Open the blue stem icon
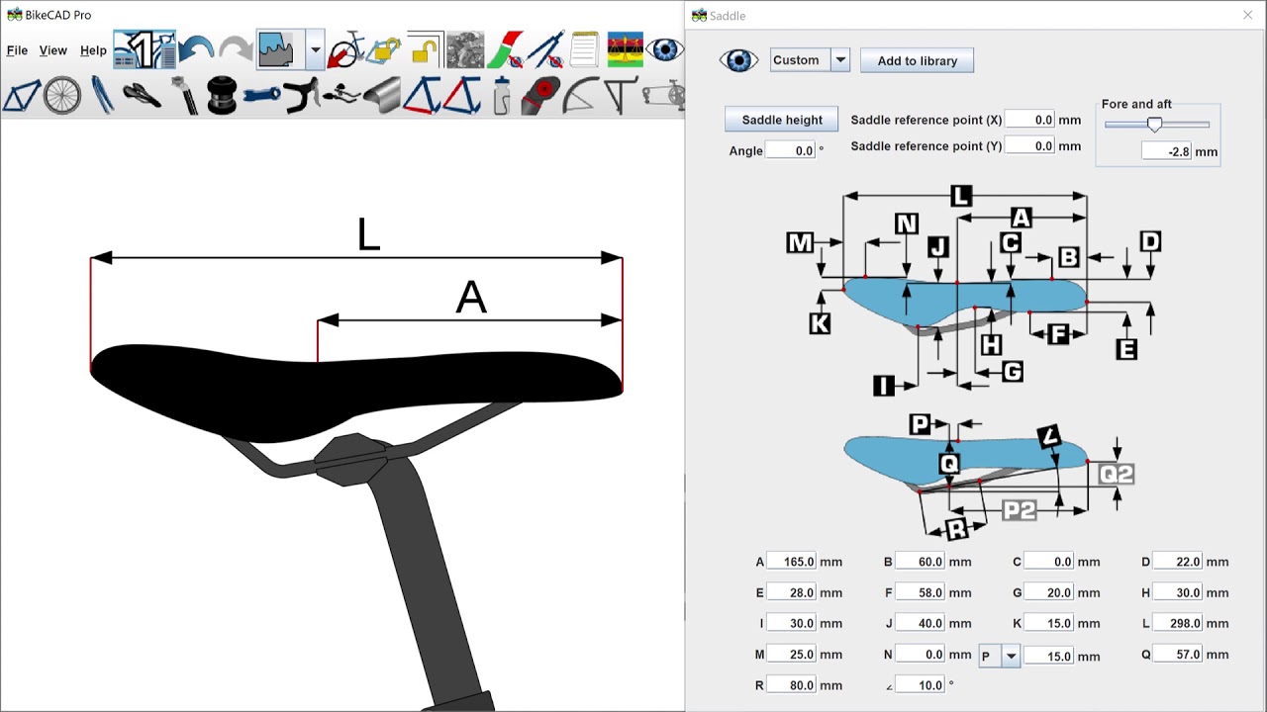 262,96
